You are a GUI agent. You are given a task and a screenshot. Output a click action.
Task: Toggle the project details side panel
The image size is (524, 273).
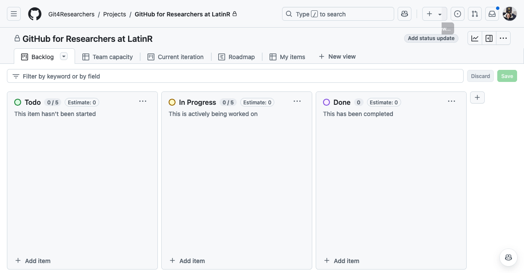click(489, 38)
